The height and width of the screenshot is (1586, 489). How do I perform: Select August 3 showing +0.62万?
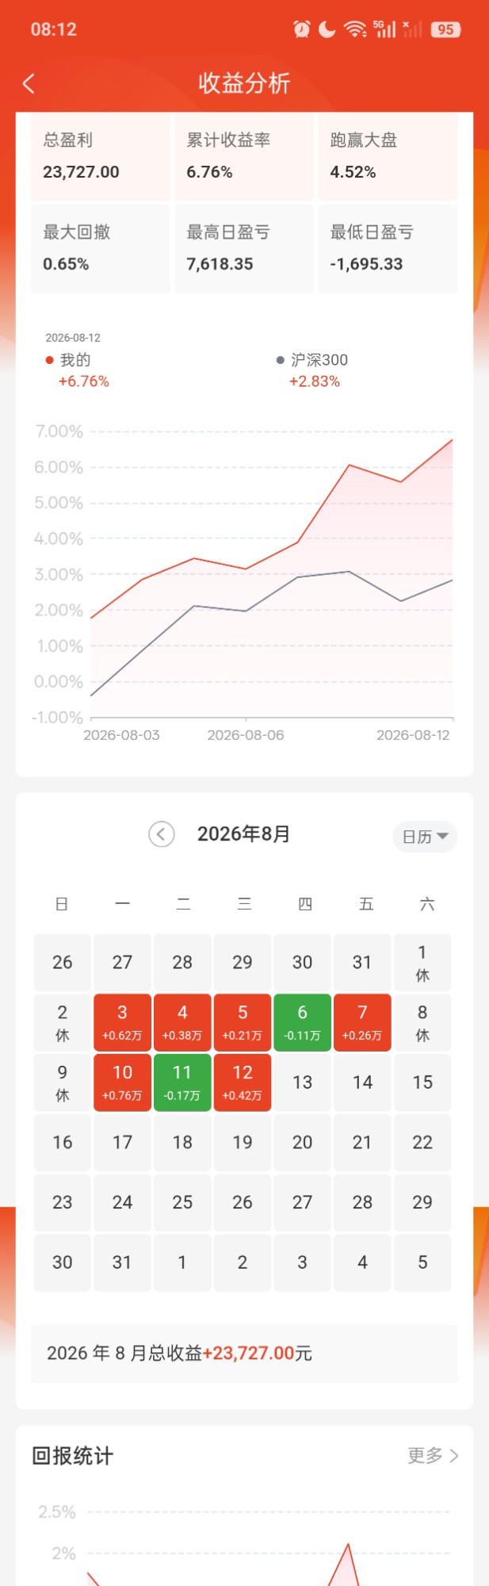[122, 1022]
